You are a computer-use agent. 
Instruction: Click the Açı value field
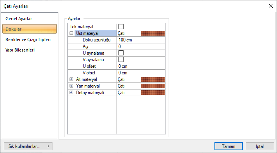pyautogui.click(x=141, y=46)
